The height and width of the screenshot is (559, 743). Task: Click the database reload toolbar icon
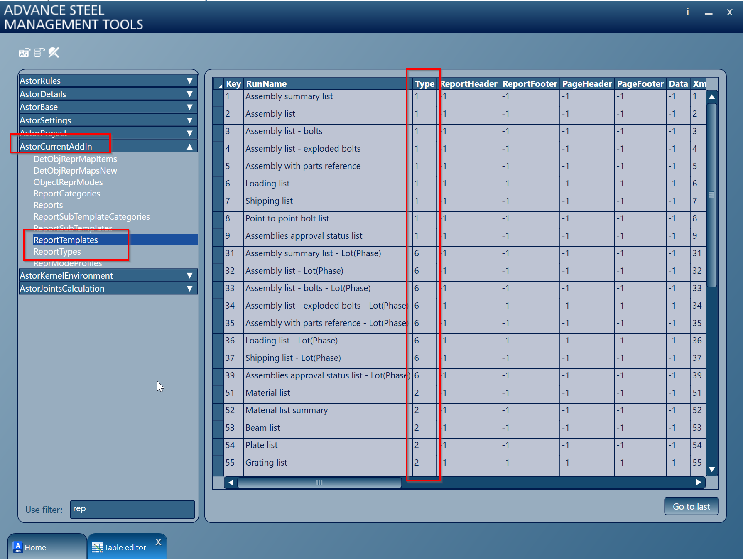39,53
